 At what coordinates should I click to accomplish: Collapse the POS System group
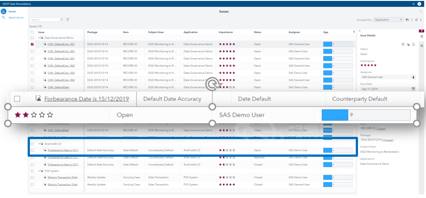(39, 171)
